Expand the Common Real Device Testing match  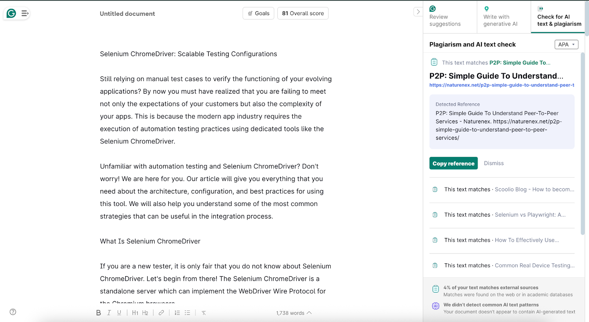[x=502, y=266]
